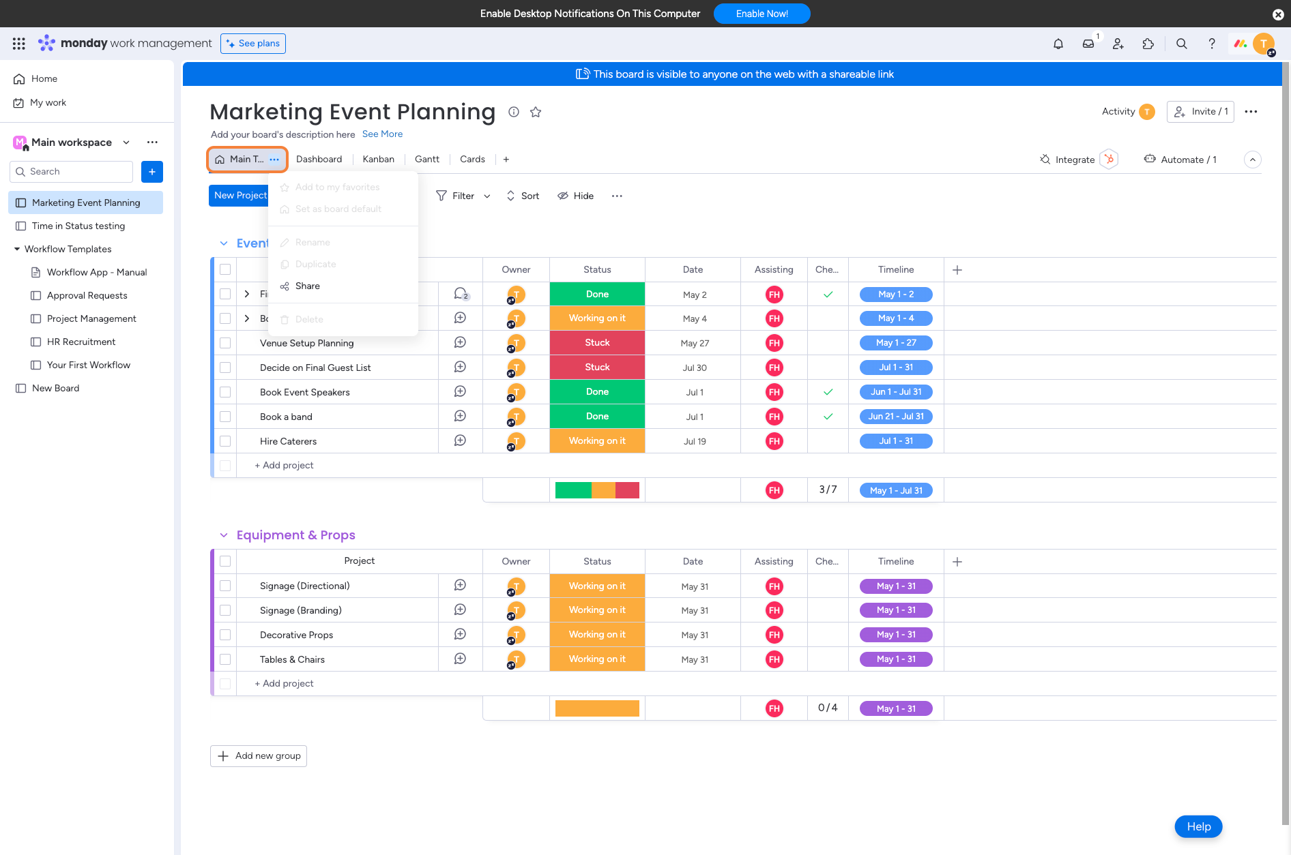Click the search magnifier in top bar

1181,44
